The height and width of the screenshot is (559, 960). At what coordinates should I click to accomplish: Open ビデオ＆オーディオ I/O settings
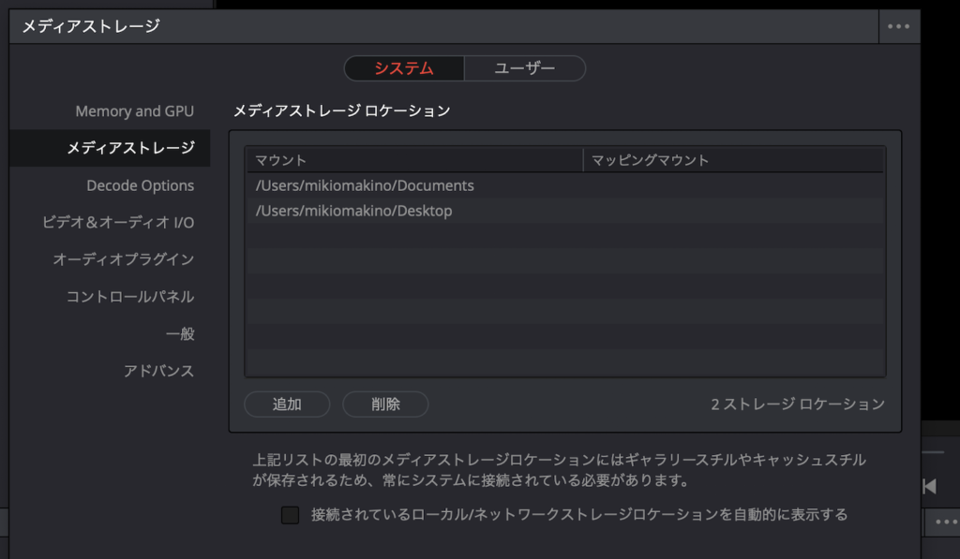pyautogui.click(x=118, y=223)
